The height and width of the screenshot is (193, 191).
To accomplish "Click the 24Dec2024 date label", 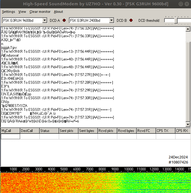I will [178, 157].
